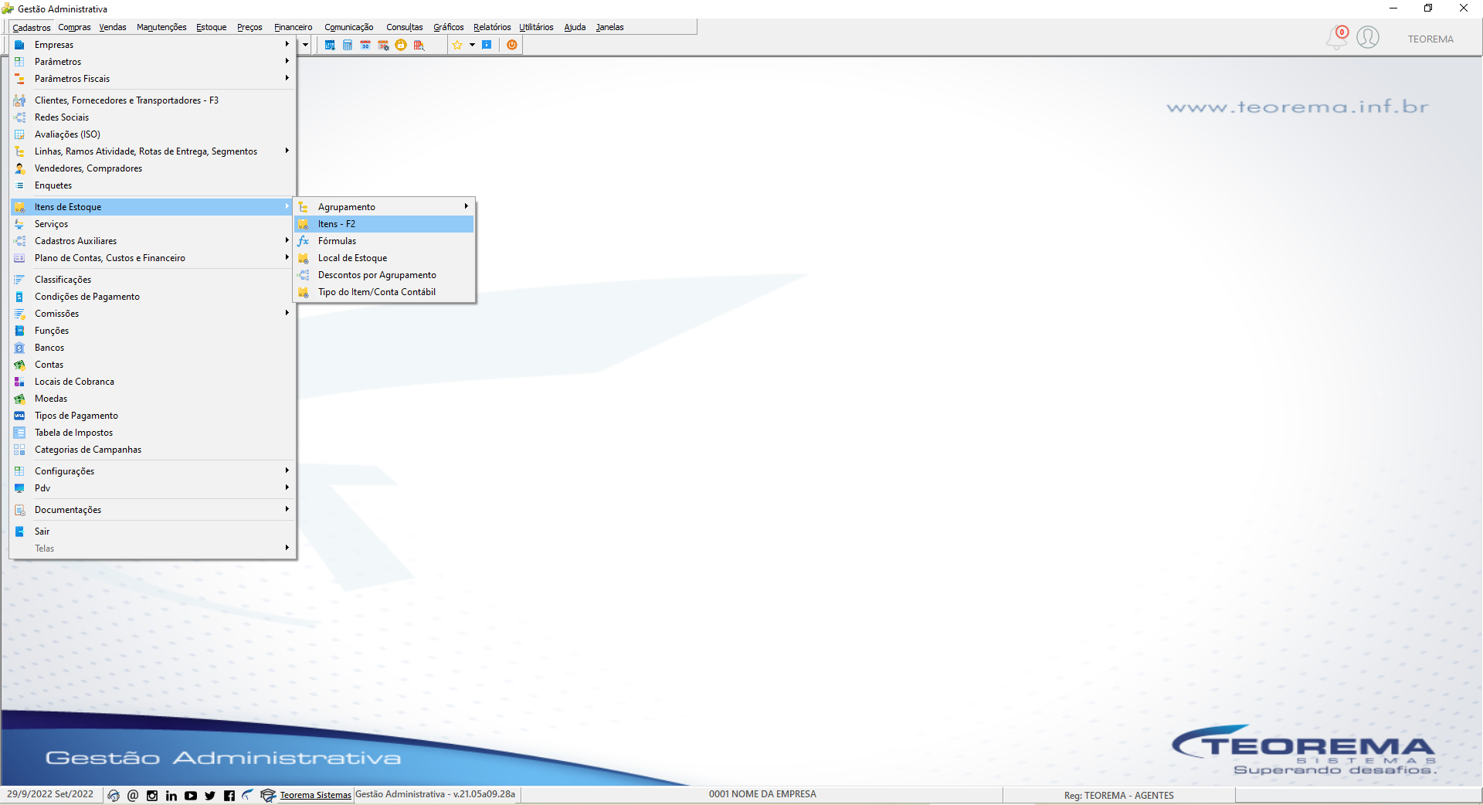Open the Utilitários menu
This screenshot has width=1483, height=805.
pos(536,27)
